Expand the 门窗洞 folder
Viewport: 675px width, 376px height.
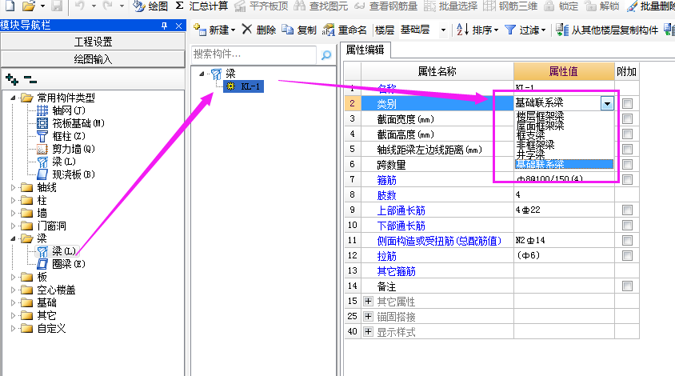13,226
